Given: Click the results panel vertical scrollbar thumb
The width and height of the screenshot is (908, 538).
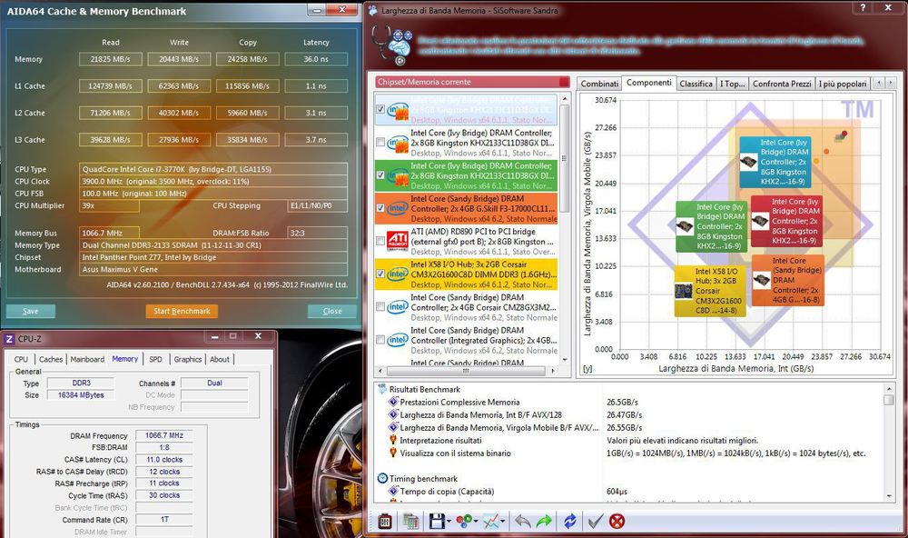Looking at the screenshot, I should click(x=889, y=400).
